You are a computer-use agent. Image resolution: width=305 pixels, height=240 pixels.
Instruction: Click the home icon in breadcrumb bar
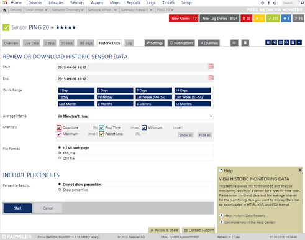point(4,10)
